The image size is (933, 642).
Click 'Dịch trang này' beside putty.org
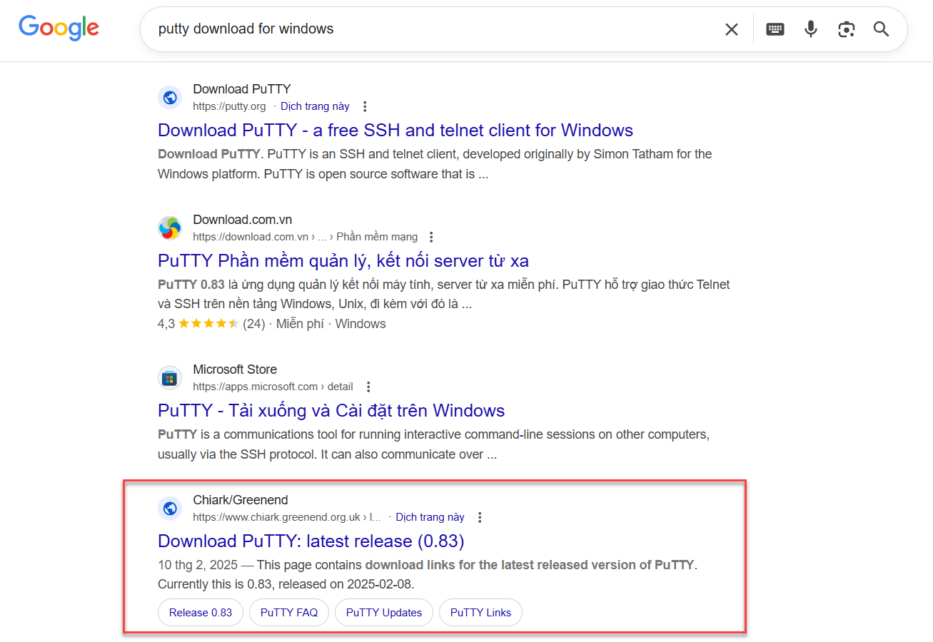click(315, 106)
